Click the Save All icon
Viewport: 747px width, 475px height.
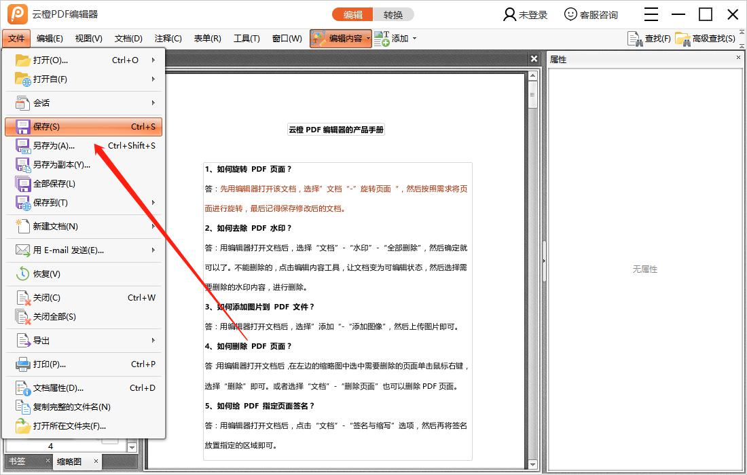22,184
